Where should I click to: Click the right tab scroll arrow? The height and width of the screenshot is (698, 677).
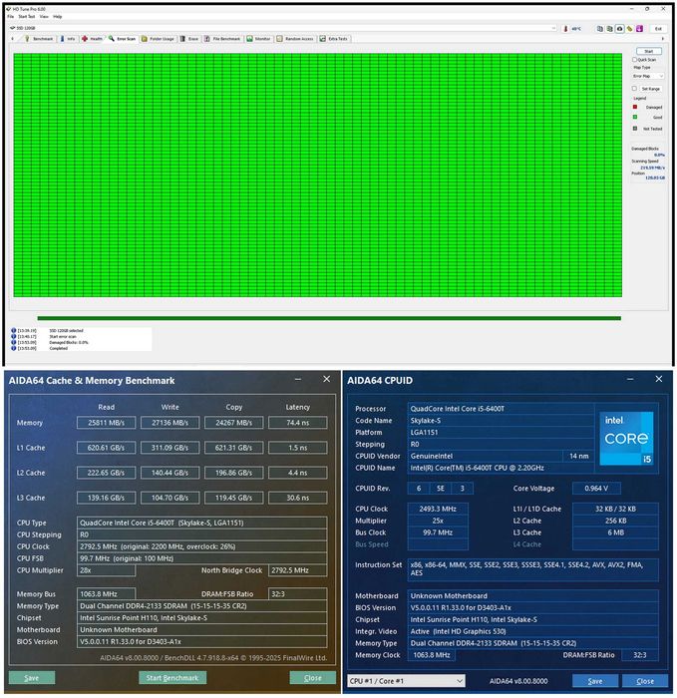[x=663, y=39]
